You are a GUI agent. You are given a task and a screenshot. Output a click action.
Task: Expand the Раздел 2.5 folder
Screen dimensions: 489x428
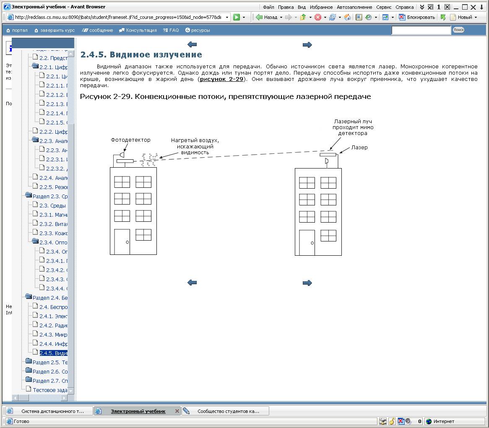(29, 361)
